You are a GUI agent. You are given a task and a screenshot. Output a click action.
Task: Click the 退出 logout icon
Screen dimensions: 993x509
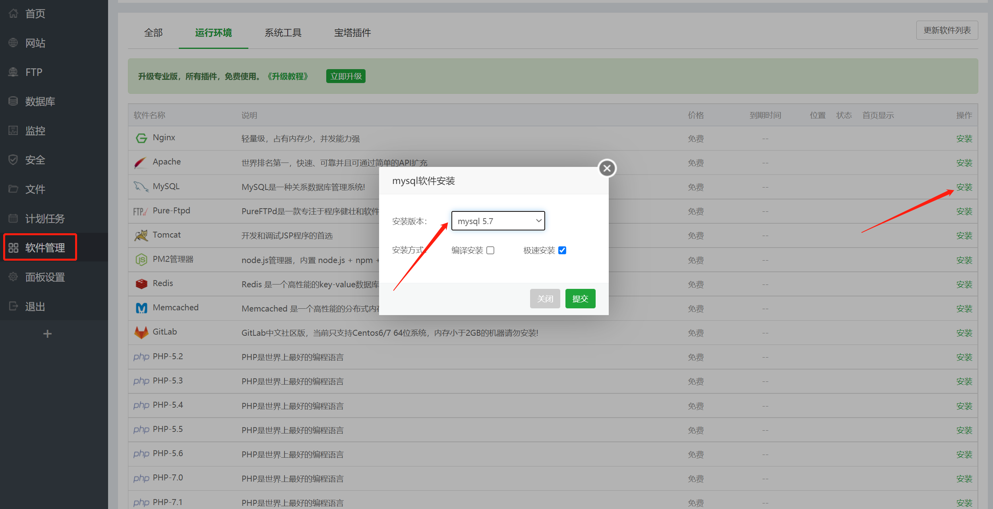click(13, 306)
